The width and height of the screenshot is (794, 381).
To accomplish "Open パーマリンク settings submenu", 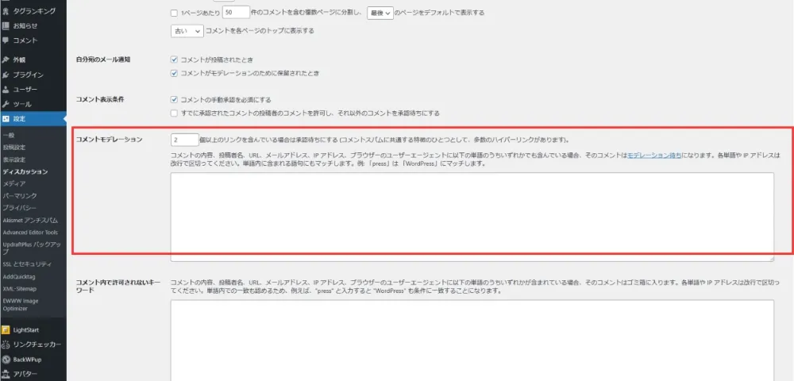I will 19,196.
